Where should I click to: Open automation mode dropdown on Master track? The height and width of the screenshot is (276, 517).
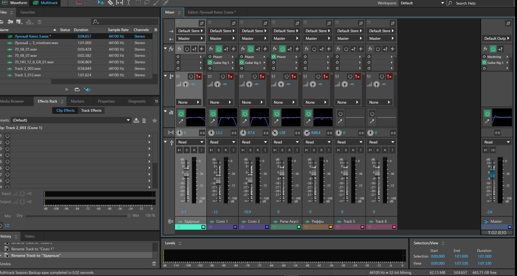point(497,142)
